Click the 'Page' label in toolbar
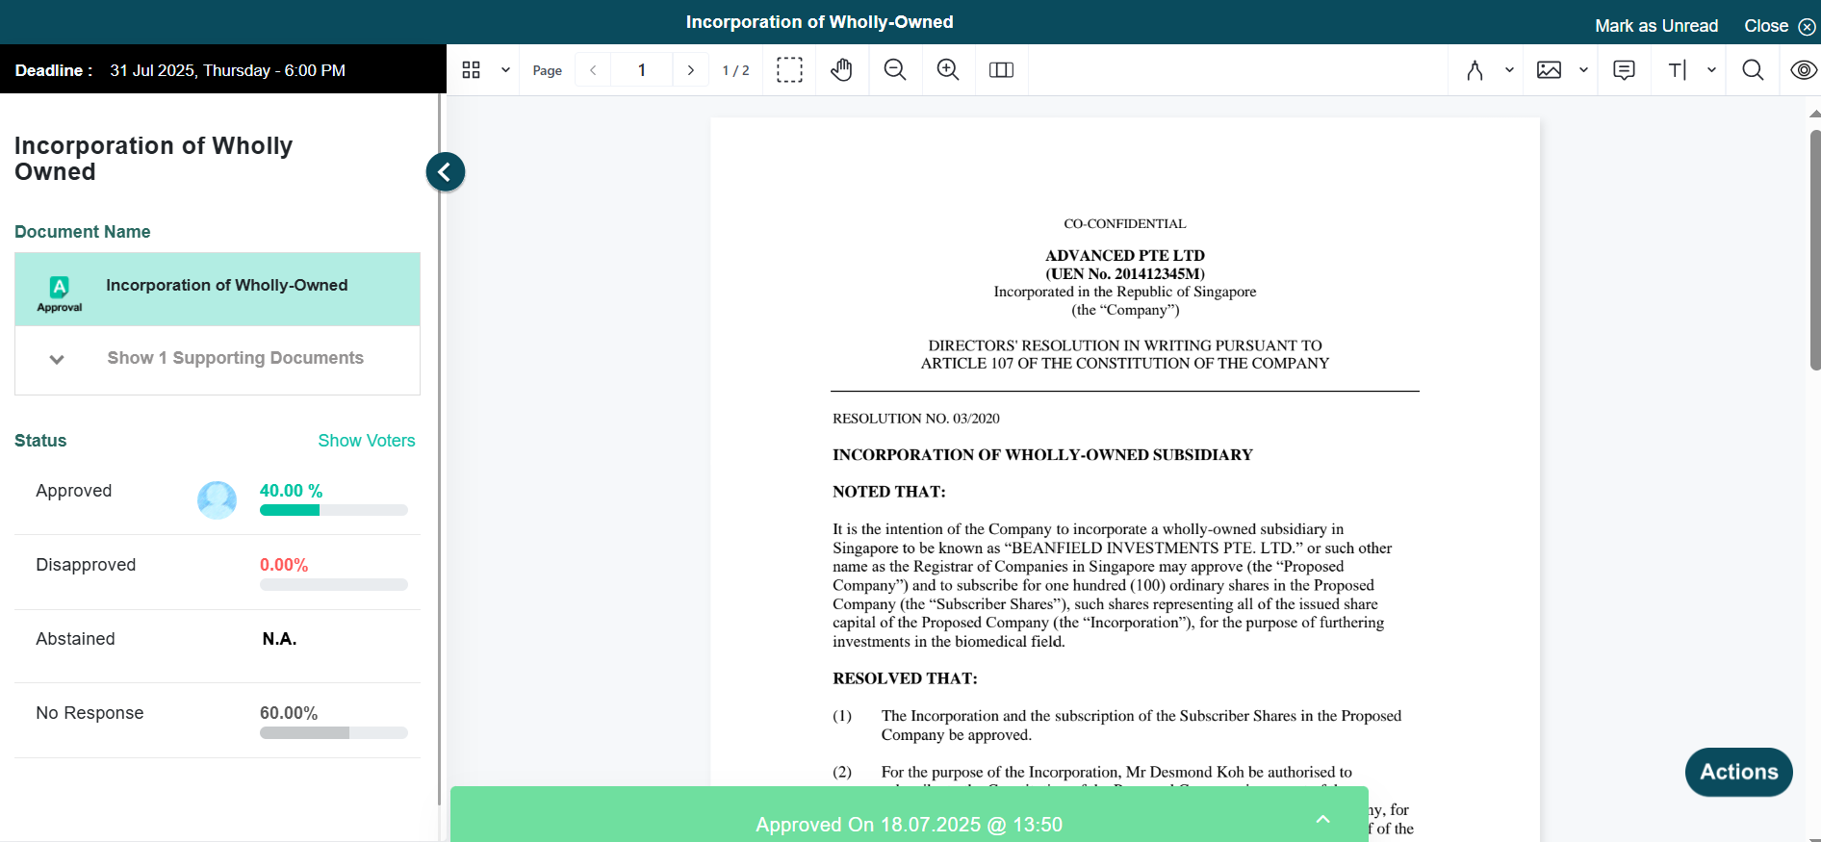The width and height of the screenshot is (1821, 842). tap(548, 70)
